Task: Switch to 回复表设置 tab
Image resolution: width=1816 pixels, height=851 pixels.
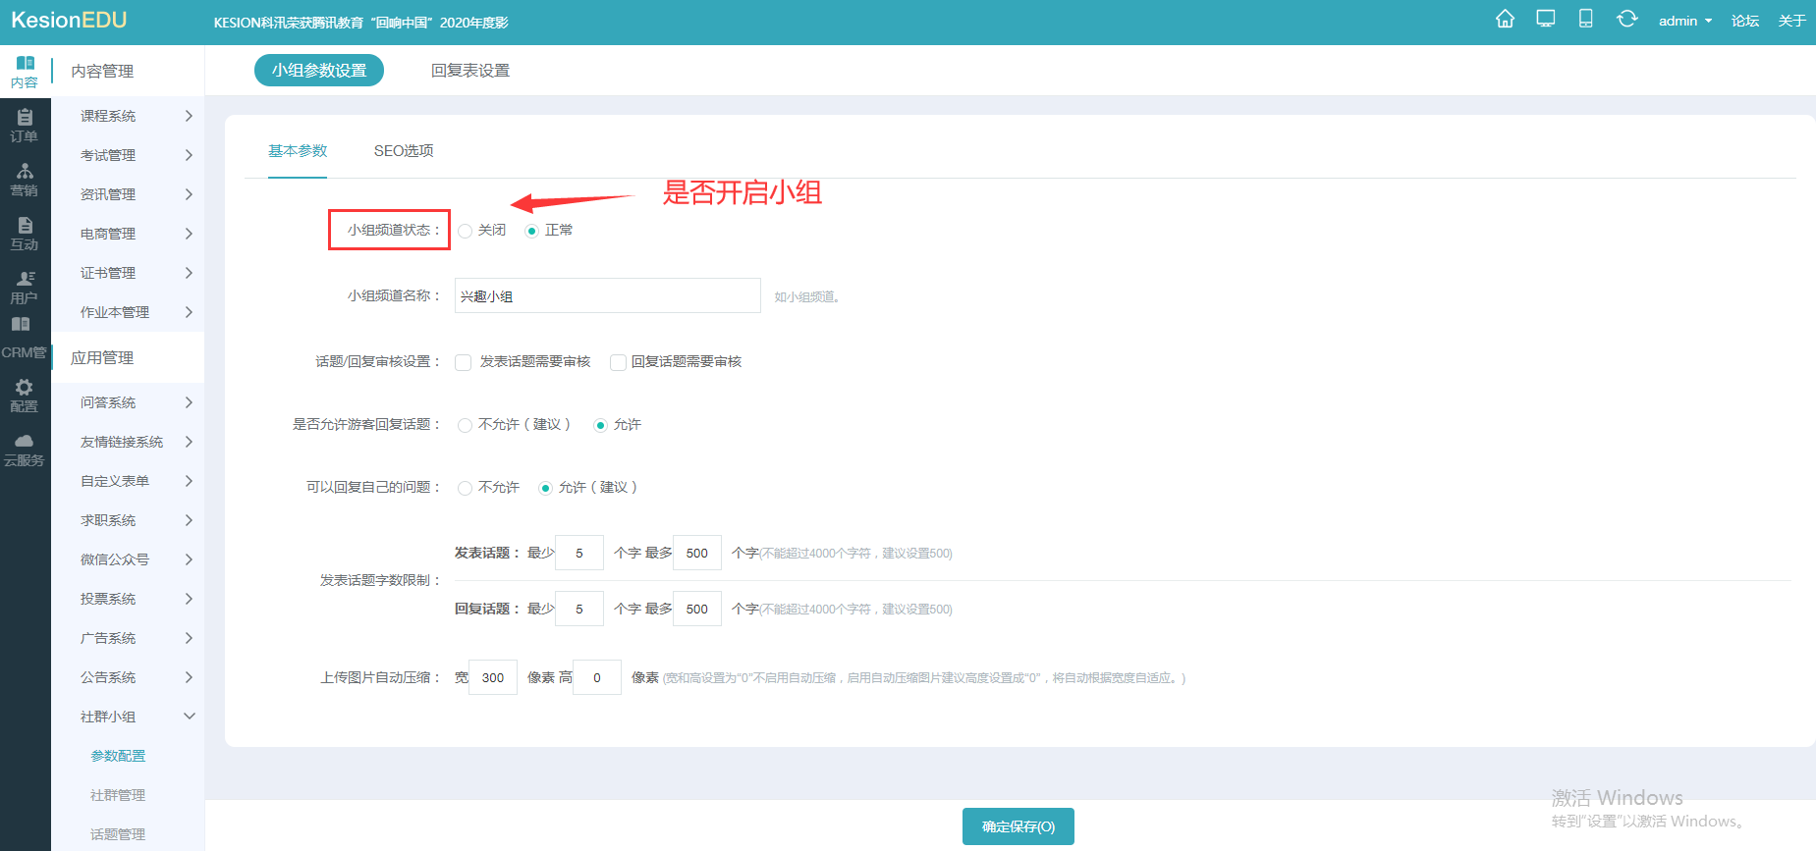Action: (x=470, y=71)
